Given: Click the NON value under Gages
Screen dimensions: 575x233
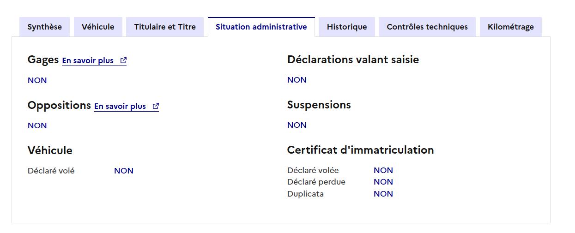Looking at the screenshot, I should tap(37, 80).
